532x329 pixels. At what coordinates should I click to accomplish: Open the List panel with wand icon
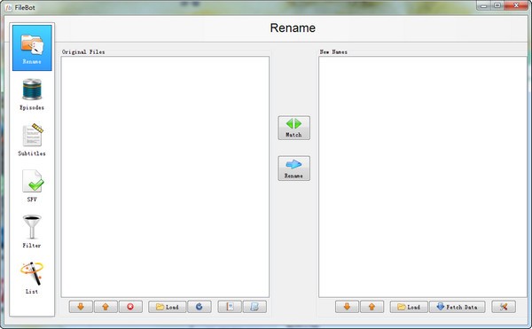click(x=32, y=278)
